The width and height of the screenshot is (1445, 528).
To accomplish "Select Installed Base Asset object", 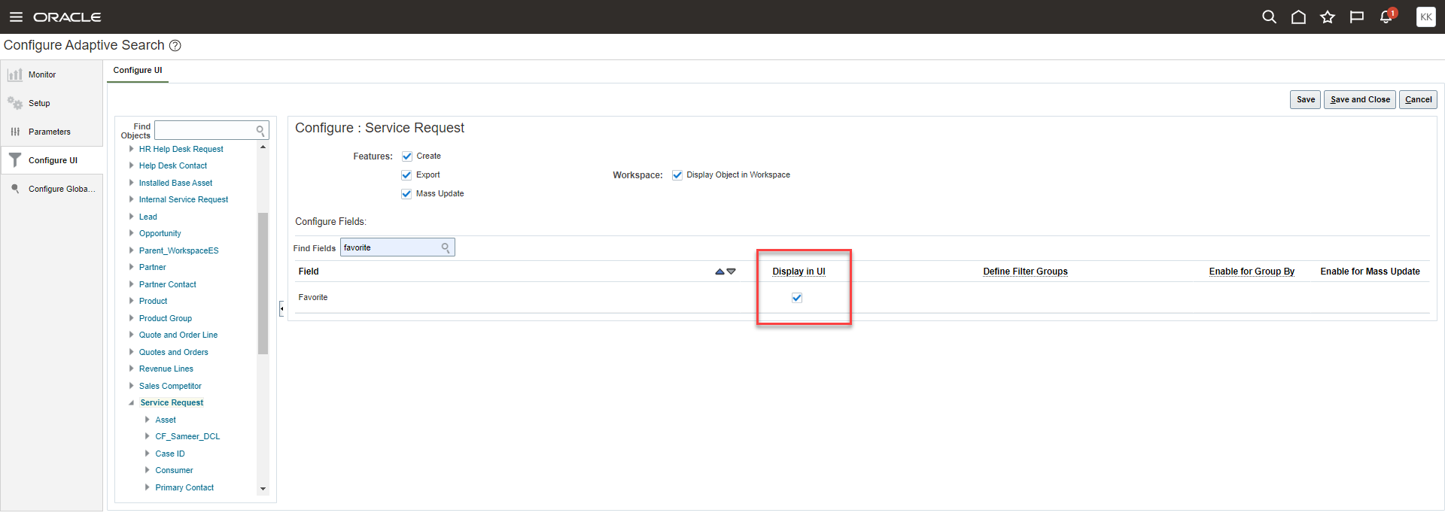I will [x=175, y=183].
